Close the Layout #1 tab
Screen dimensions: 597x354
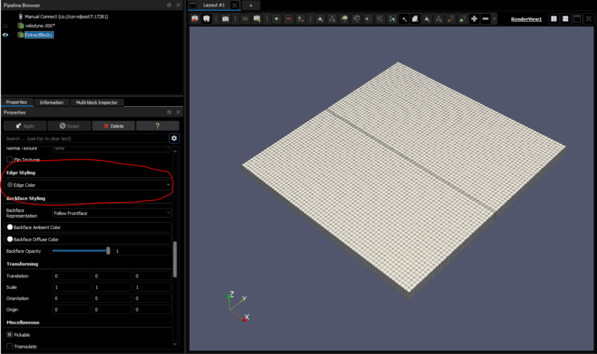click(x=235, y=6)
